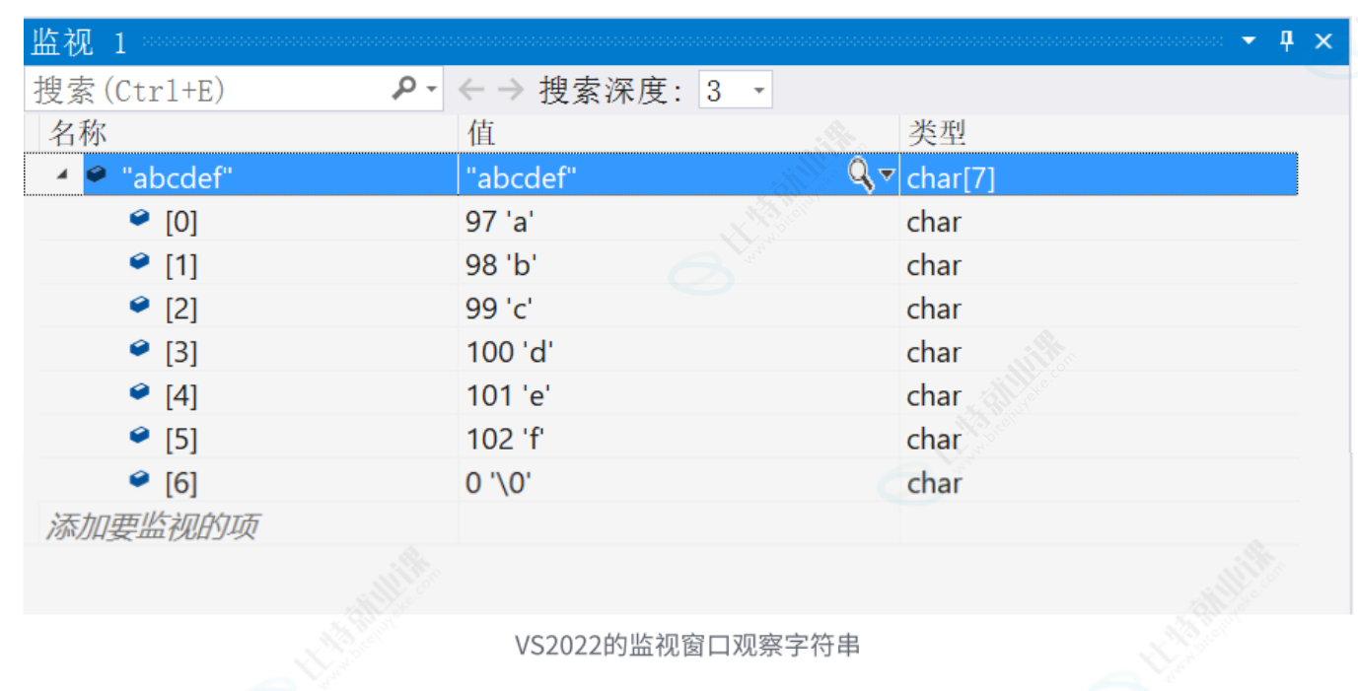The image size is (1358, 691).
Task: Click the cube icon of row [1]
Action: 140,261
